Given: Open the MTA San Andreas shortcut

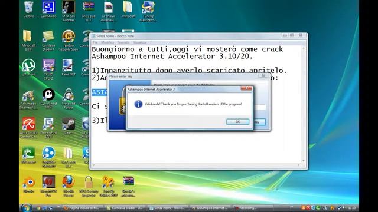Looking at the screenshot, I should pos(69,11).
